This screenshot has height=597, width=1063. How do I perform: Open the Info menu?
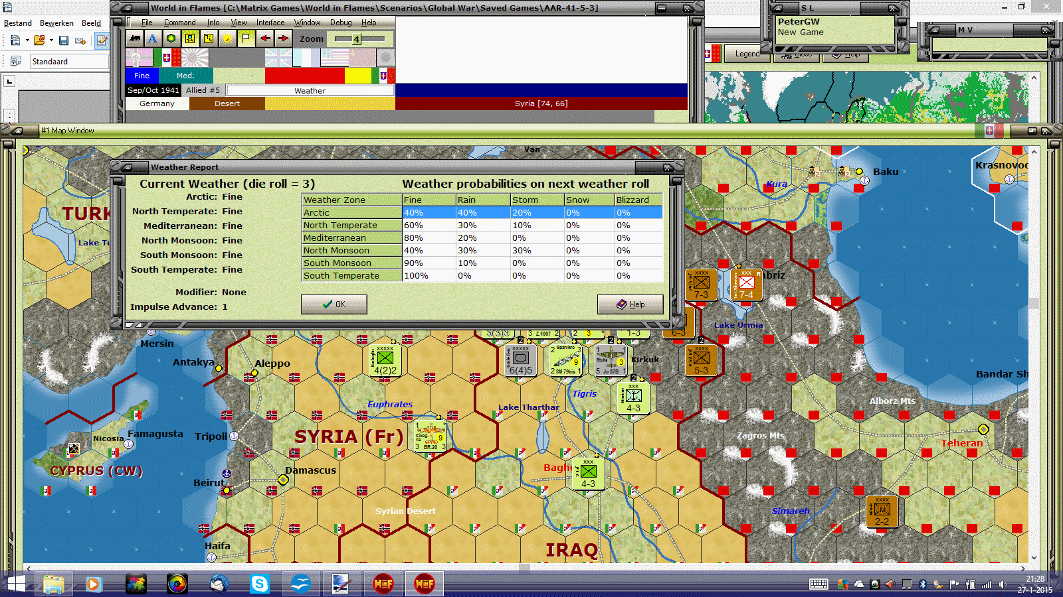coord(213,23)
